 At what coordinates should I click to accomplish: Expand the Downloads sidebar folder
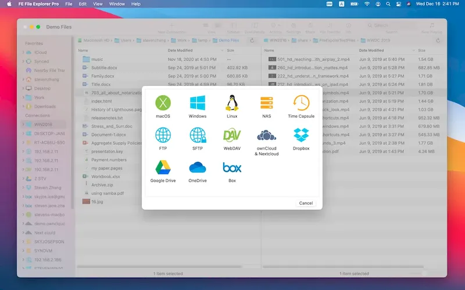click(23, 106)
